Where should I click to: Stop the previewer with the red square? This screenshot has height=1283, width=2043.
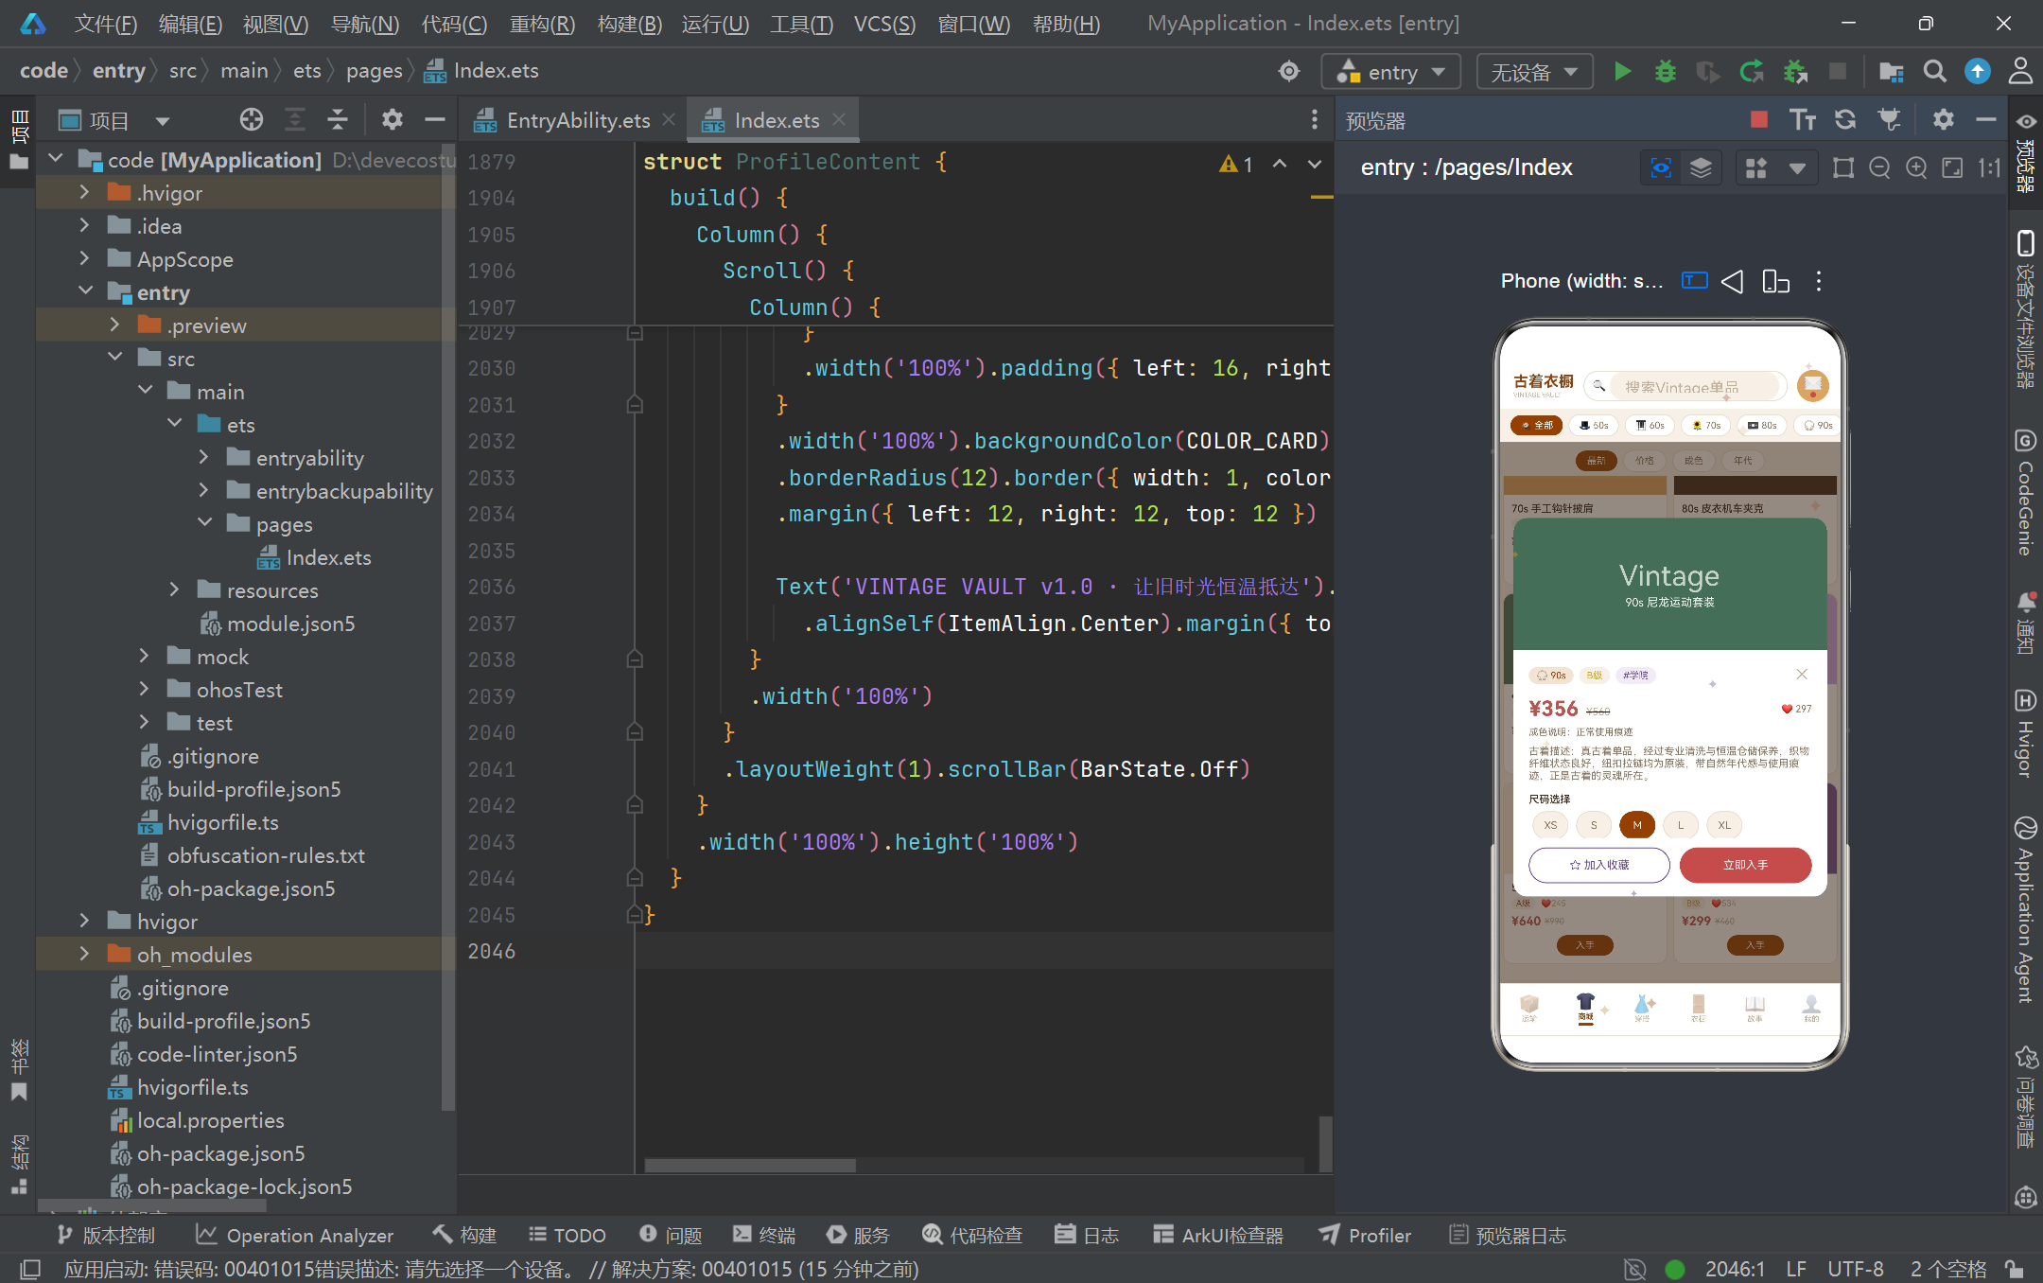[1758, 120]
